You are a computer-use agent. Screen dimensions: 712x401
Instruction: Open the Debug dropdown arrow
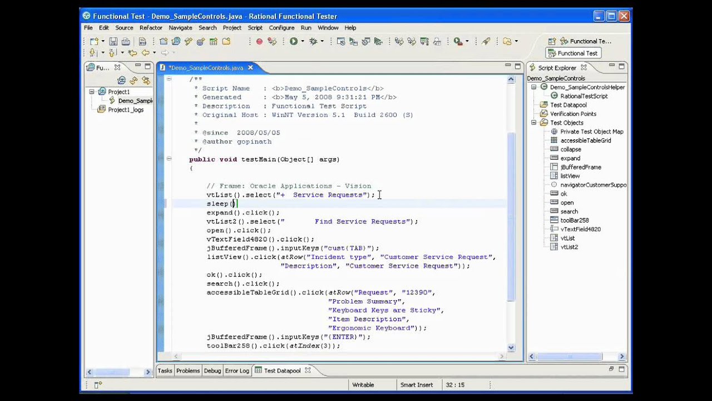(322, 41)
